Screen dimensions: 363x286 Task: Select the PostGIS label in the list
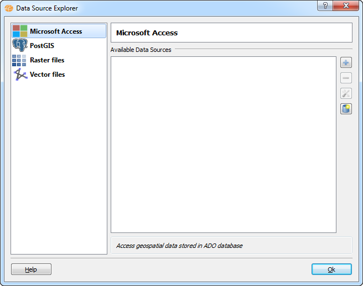tap(42, 46)
